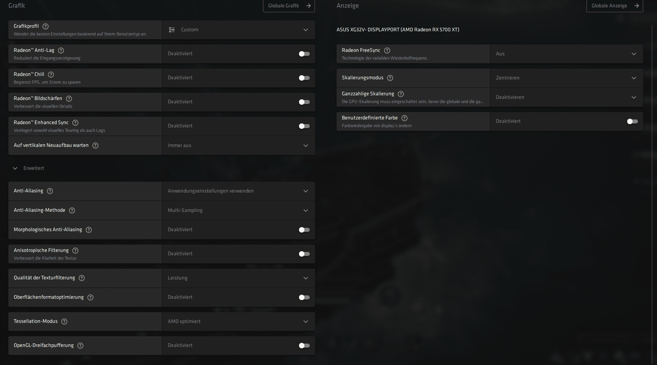Enable Radeon Anti-Lag toggle
The height and width of the screenshot is (365, 657).
(x=304, y=54)
